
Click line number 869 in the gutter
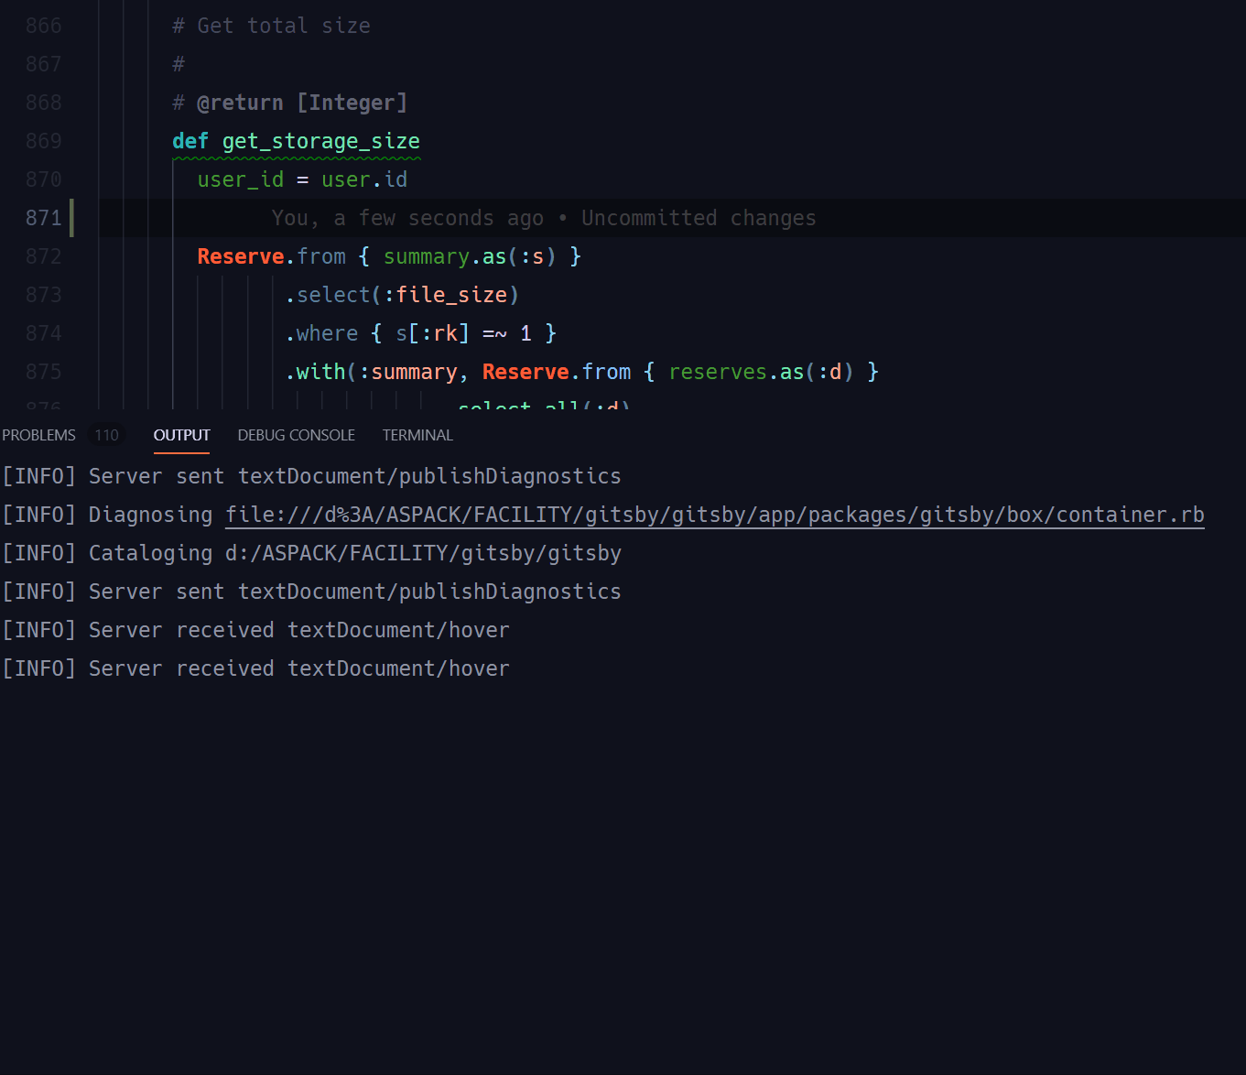click(43, 141)
